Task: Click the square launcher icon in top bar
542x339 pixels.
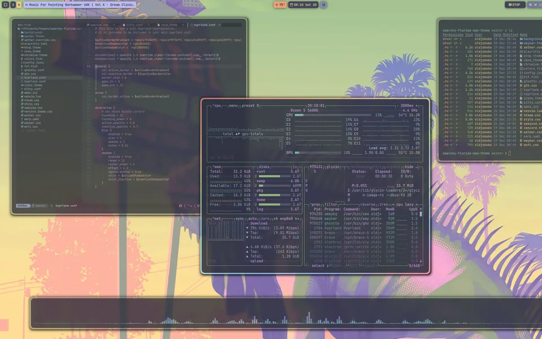Action: pos(5,5)
